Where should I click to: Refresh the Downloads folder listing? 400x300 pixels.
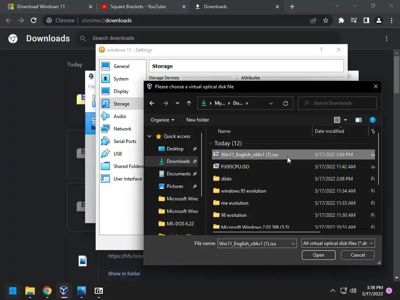[x=286, y=103]
